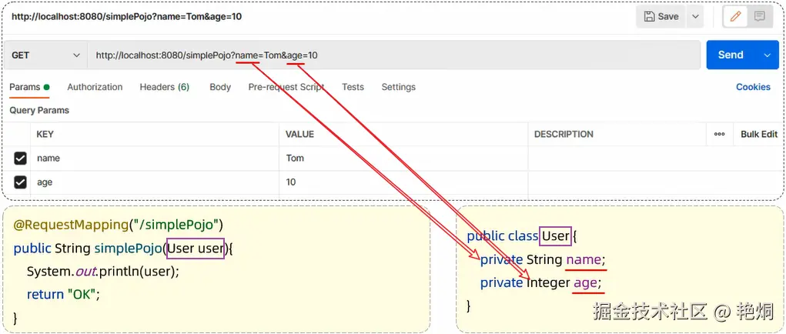The width and height of the screenshot is (786, 334).
Task: Click the 'name' key cell
Action: click(x=155, y=159)
